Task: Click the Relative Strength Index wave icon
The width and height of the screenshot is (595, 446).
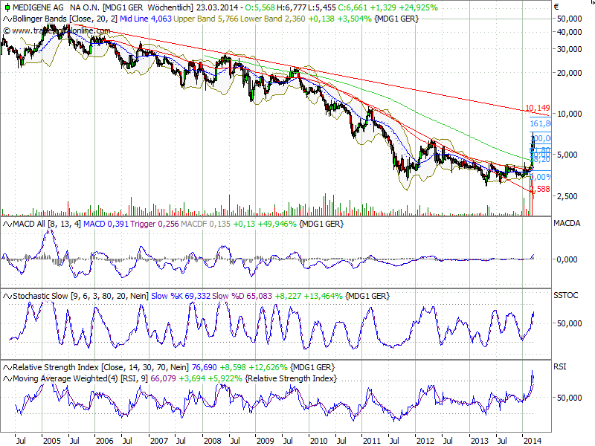Action: [x=7, y=367]
